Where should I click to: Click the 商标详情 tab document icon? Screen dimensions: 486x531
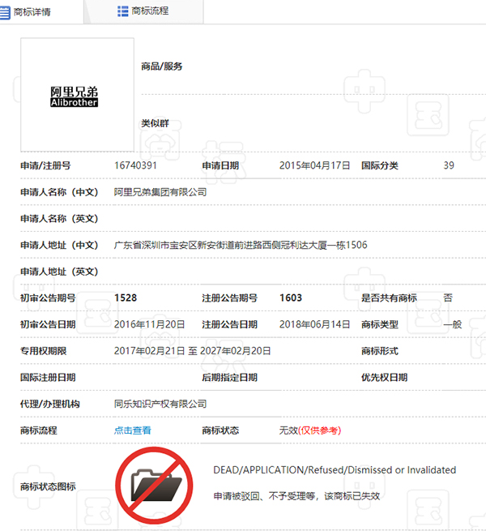[5, 12]
